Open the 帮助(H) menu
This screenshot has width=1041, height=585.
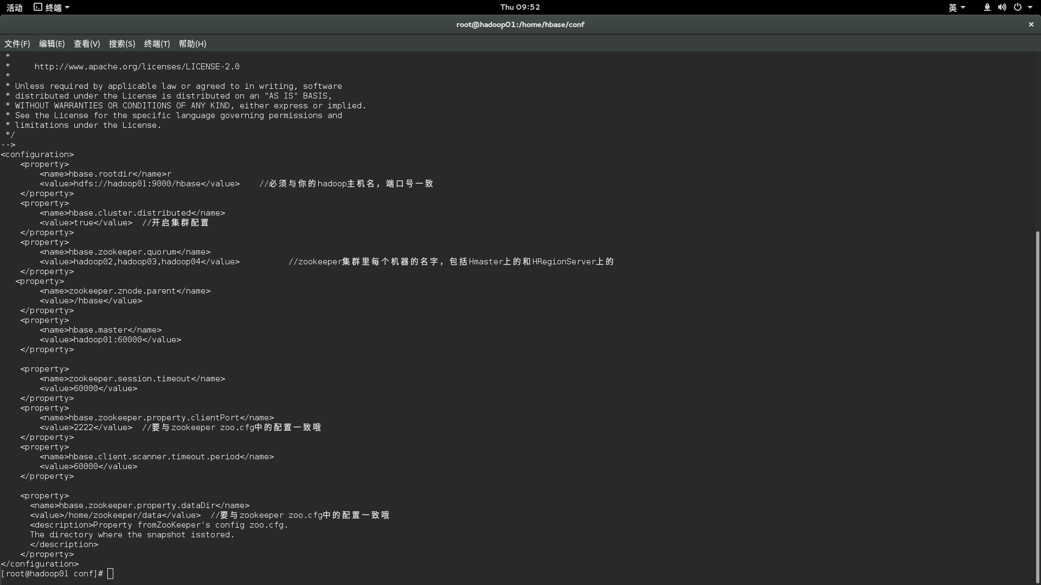[192, 44]
